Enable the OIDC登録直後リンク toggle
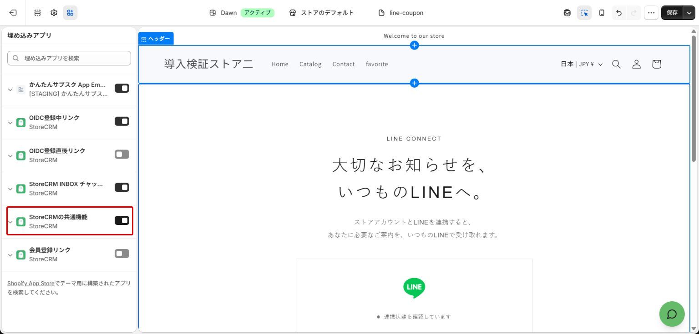 coord(122,155)
